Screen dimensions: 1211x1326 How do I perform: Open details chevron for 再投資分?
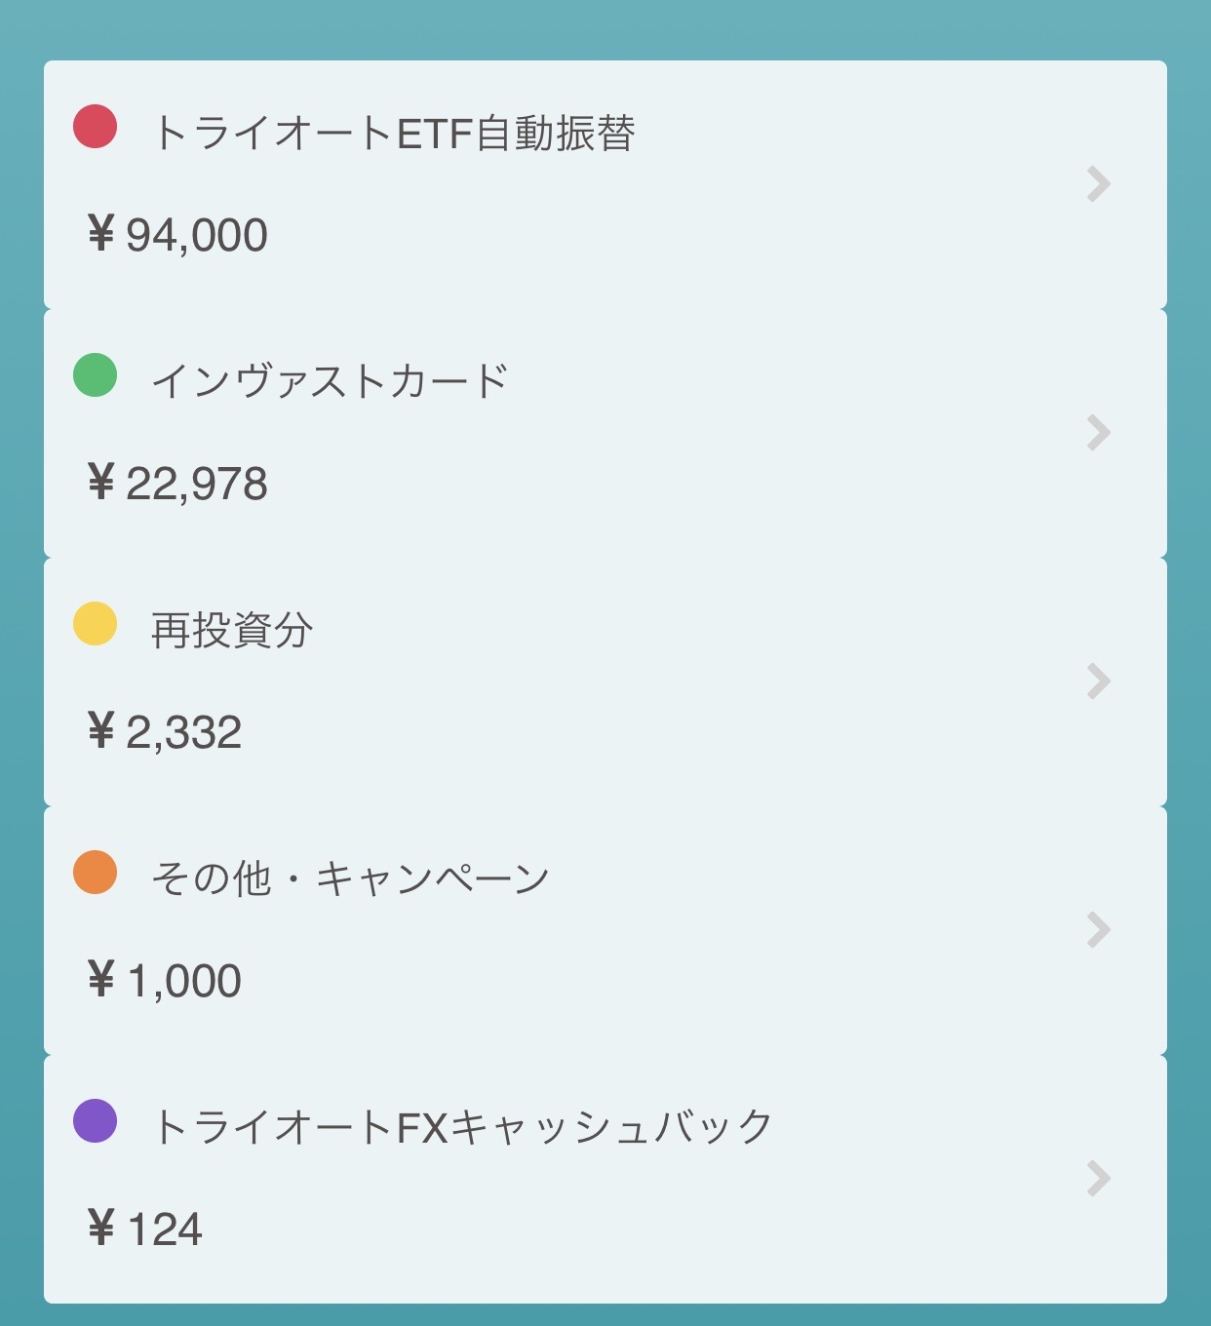pyautogui.click(x=1099, y=682)
